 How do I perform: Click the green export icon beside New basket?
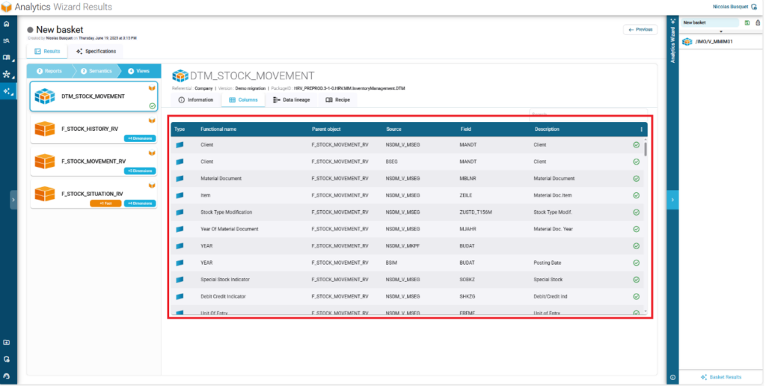click(x=747, y=22)
